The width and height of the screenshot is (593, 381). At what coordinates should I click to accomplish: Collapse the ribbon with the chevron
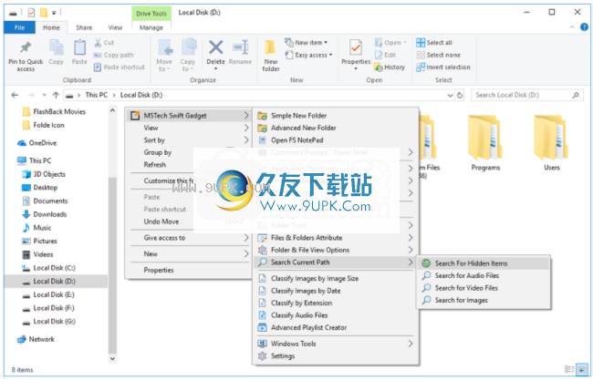click(572, 27)
